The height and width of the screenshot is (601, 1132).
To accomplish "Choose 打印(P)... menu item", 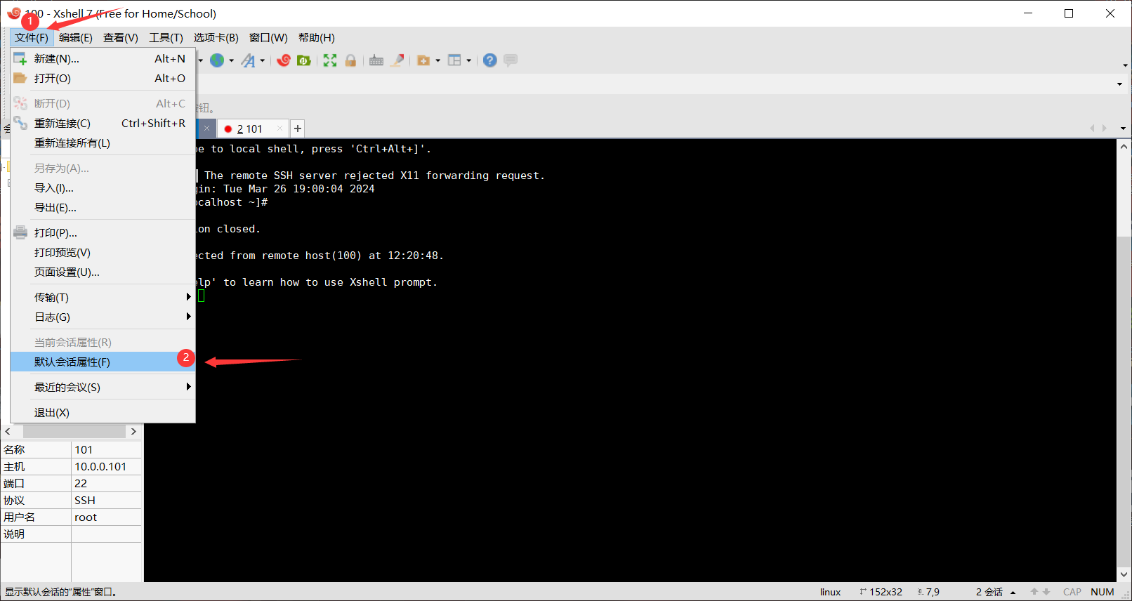I will click(x=103, y=232).
